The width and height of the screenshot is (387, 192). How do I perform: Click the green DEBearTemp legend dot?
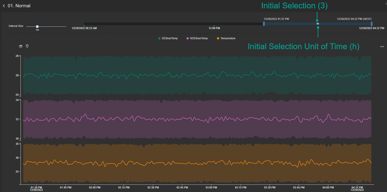[160, 38]
